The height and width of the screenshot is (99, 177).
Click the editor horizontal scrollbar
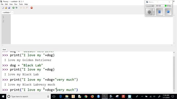click(87, 45)
